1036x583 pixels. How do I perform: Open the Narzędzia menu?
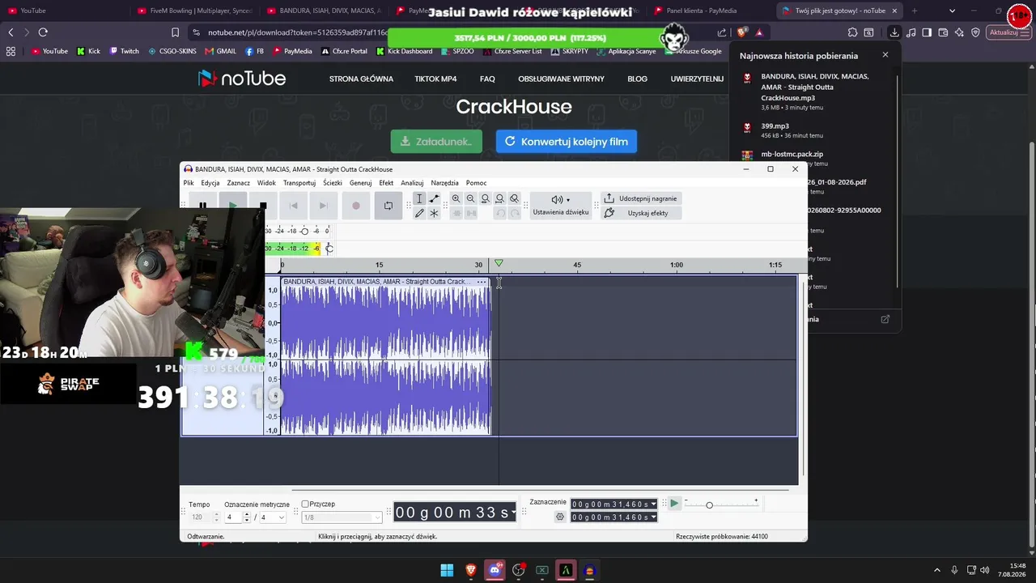coord(445,183)
